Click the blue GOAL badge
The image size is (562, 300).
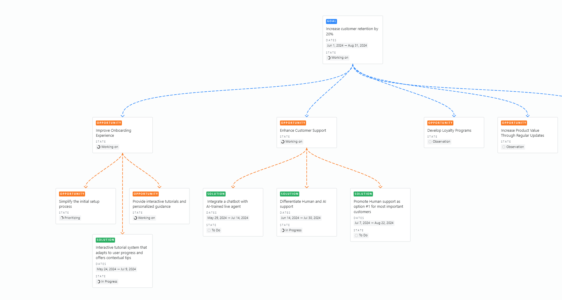click(331, 21)
